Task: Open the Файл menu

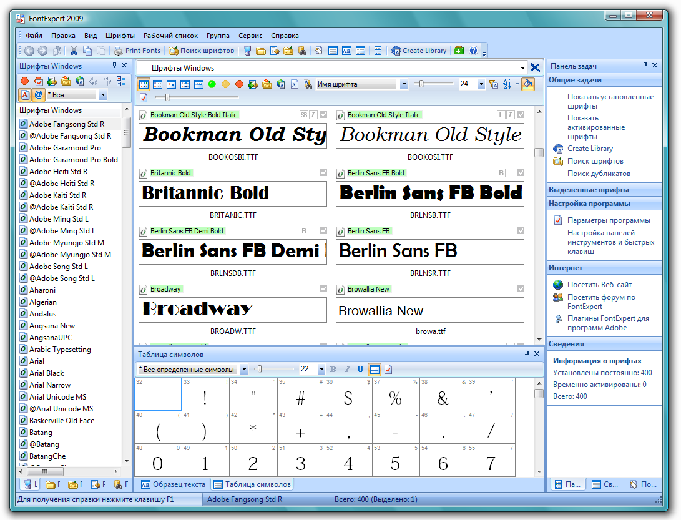Action: click(x=34, y=36)
